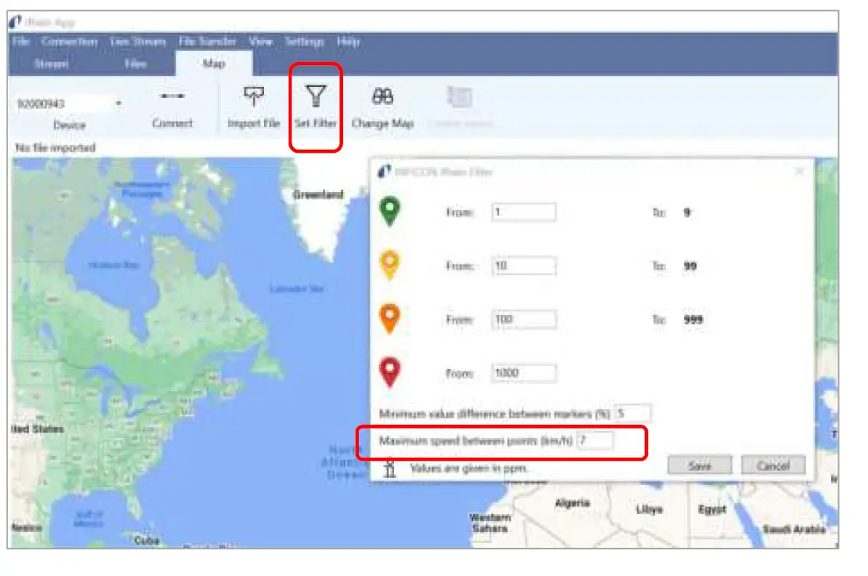Viewport: 868px width, 576px height.
Task: Click the red marker From field
Action: pos(523,373)
